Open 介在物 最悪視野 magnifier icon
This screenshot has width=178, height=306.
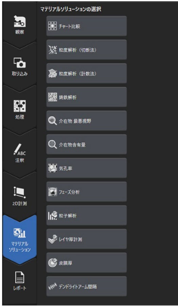pos(52,121)
